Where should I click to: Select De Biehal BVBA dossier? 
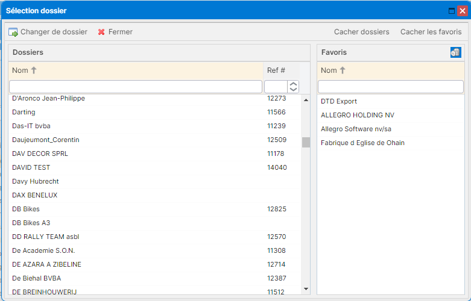point(154,278)
